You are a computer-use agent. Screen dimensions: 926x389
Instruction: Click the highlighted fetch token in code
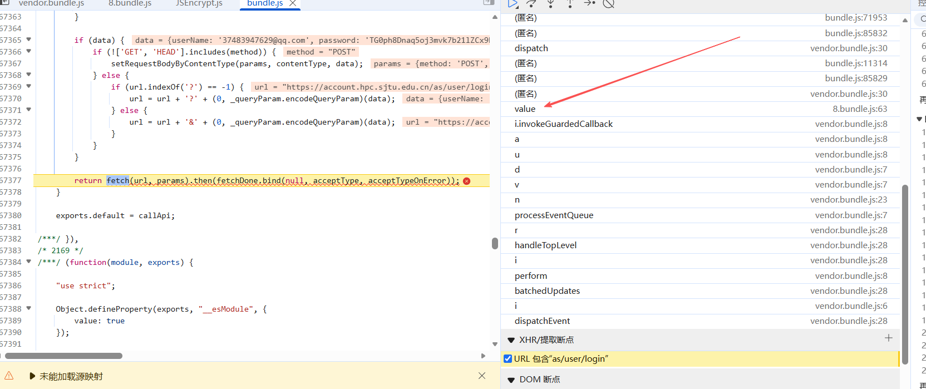click(x=117, y=180)
